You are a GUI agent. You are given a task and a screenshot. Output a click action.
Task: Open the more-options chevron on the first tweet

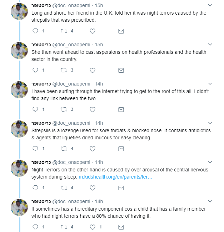pos(210,5)
